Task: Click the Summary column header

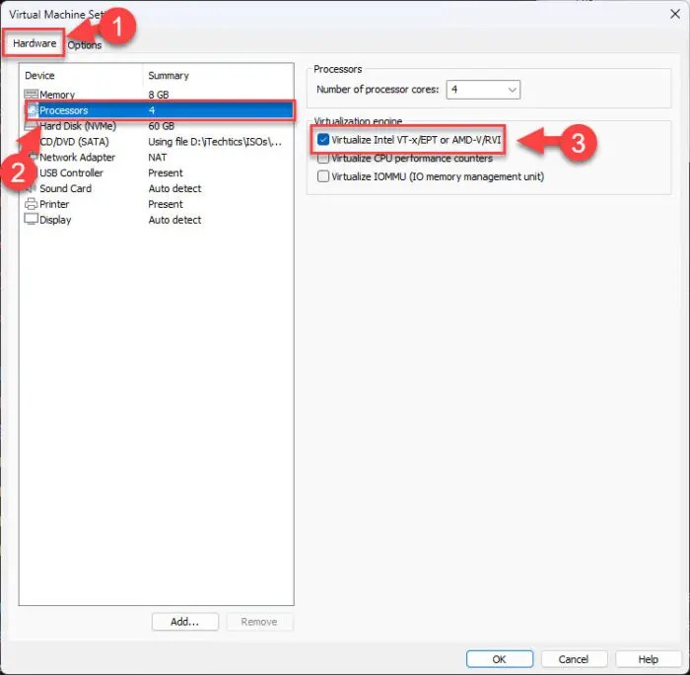Action: [169, 75]
